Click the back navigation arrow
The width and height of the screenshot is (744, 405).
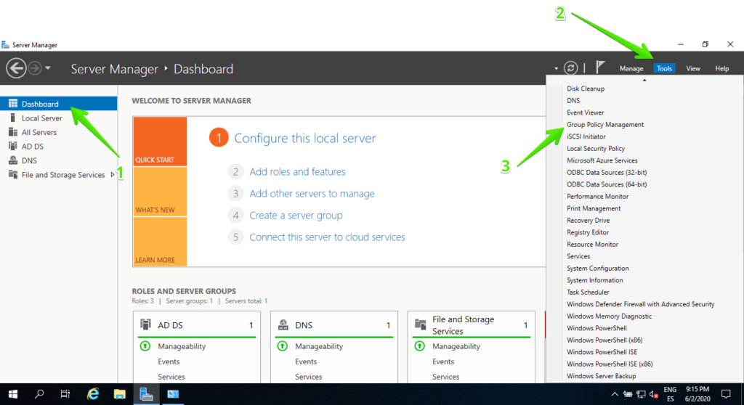(x=16, y=68)
